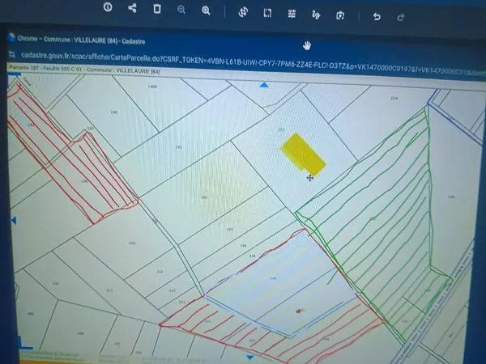
Task: Redo the reverted edit
Action: click(x=401, y=17)
